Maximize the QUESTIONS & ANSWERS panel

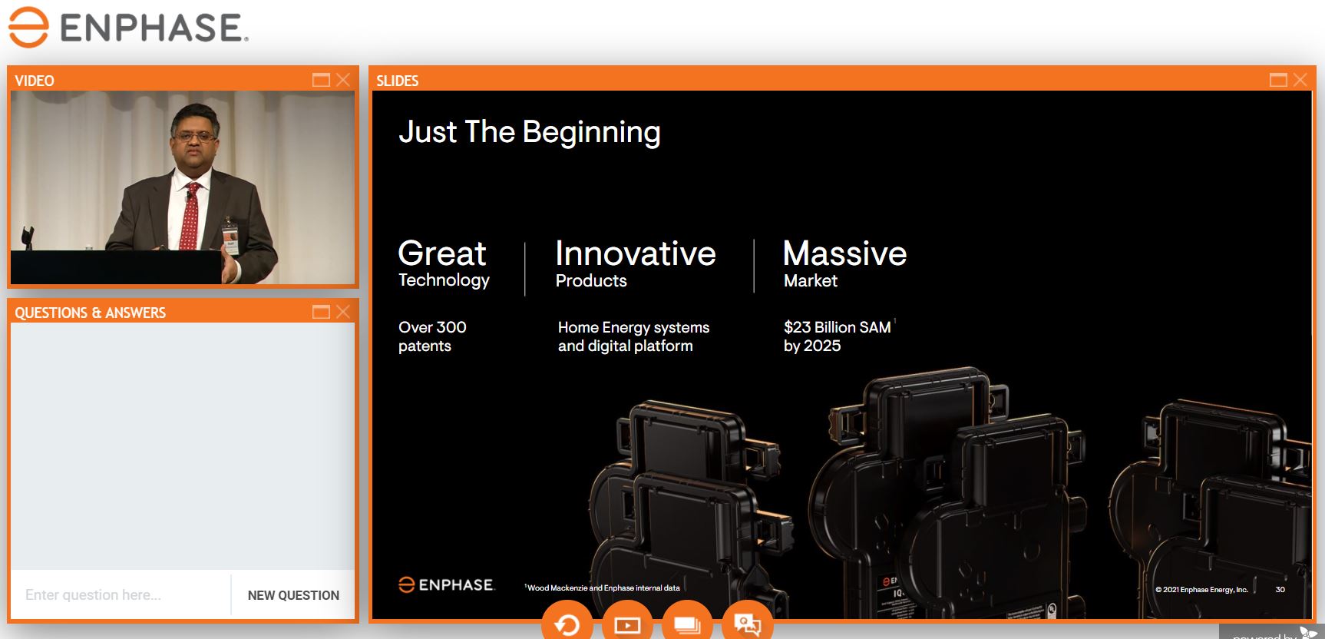point(322,312)
